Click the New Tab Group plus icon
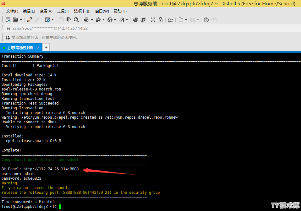The image size is (301, 211). (181, 20)
